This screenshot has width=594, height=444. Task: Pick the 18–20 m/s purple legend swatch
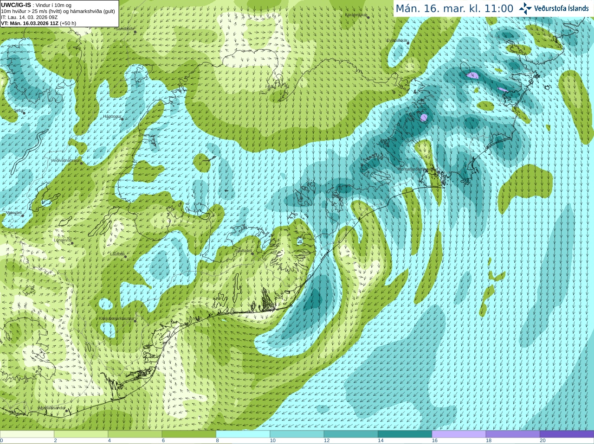tap(513, 434)
